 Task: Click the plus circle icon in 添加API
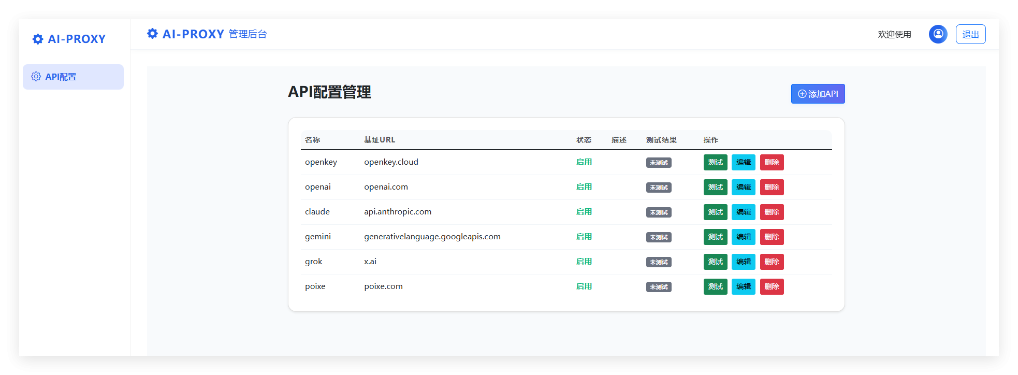coord(802,94)
